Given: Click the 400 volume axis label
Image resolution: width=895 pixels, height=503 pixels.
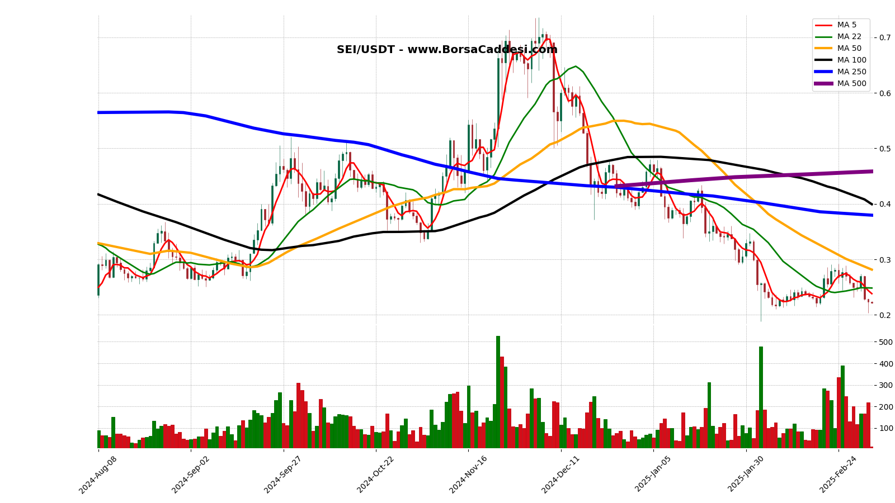Looking at the screenshot, I should (x=887, y=364).
